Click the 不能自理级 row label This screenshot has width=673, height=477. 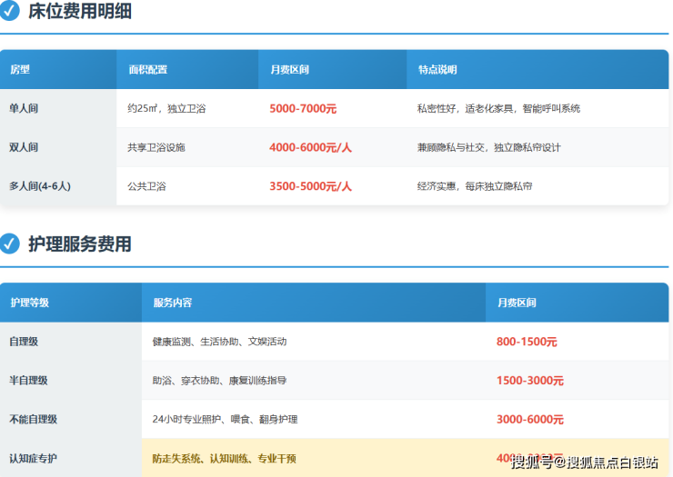tap(34, 420)
